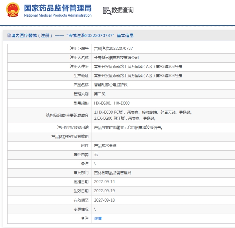Click the 1.HX-EC00 PC版 composition line

pyautogui.click(x=143, y=112)
